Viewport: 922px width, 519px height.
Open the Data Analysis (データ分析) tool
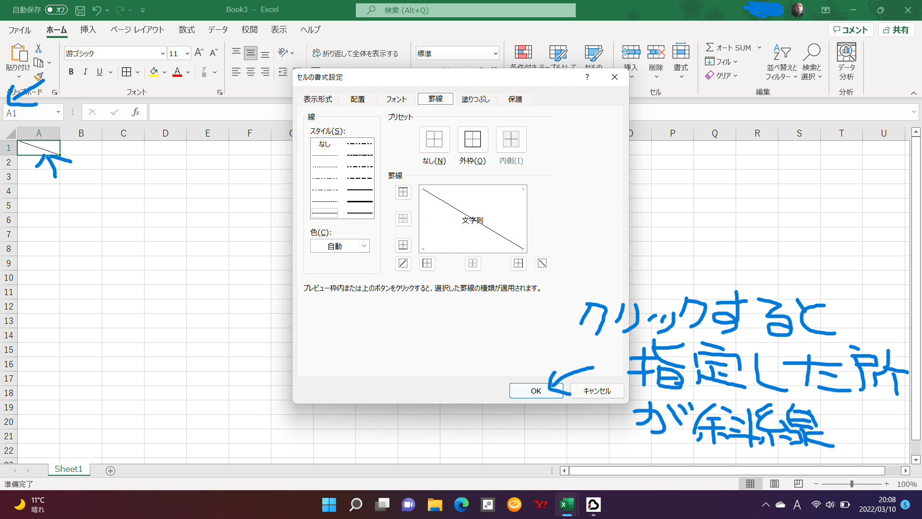846,53
